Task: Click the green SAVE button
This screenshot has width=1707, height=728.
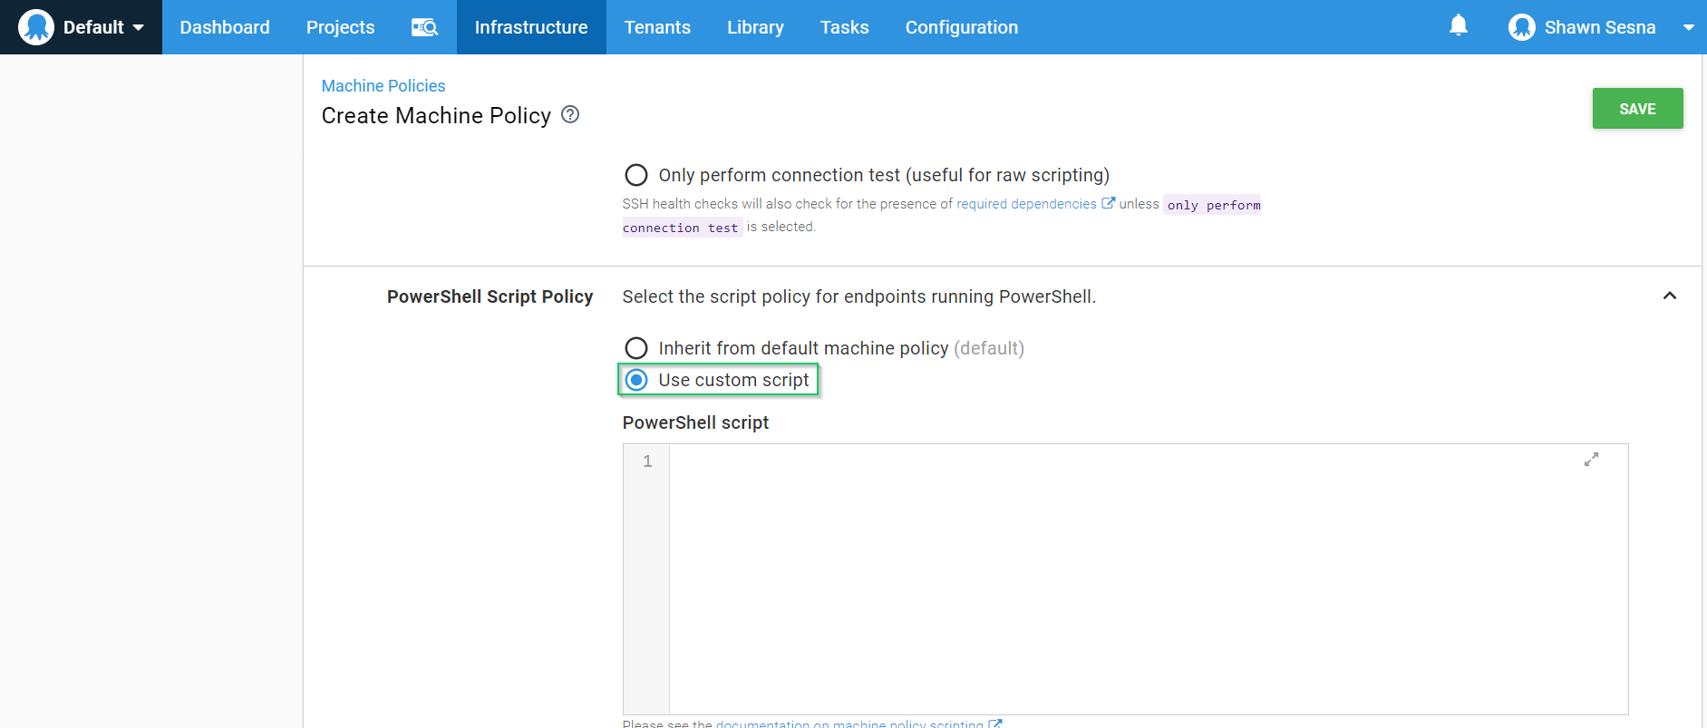Action: coord(1637,109)
